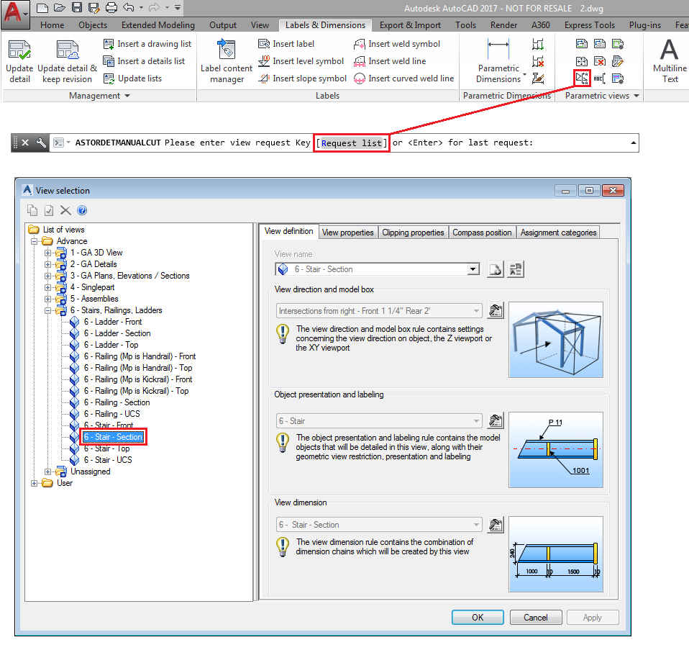This screenshot has height=645, width=689.
Task: Collapse the 6 - Stairs, Railings, Ladders node
Action: click(47, 310)
